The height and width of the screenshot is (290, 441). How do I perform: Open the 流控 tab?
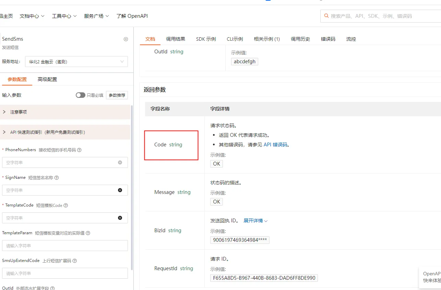point(351,39)
